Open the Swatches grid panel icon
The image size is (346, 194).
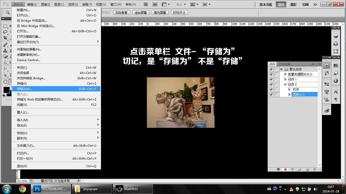pyautogui.click(x=336, y=66)
